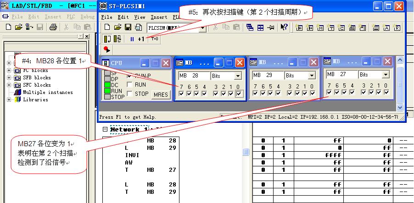The width and height of the screenshot is (414, 203).
Task: Insert Timer (T) subwindow icon
Action: click(x=331, y=27)
